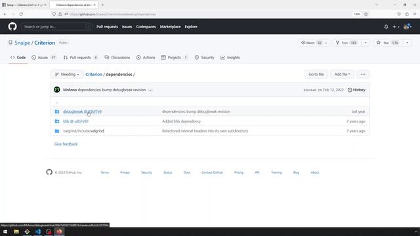Screen dimensions: 420x236
Task: Open the bleeding branch selector
Action: pyautogui.click(x=67, y=74)
